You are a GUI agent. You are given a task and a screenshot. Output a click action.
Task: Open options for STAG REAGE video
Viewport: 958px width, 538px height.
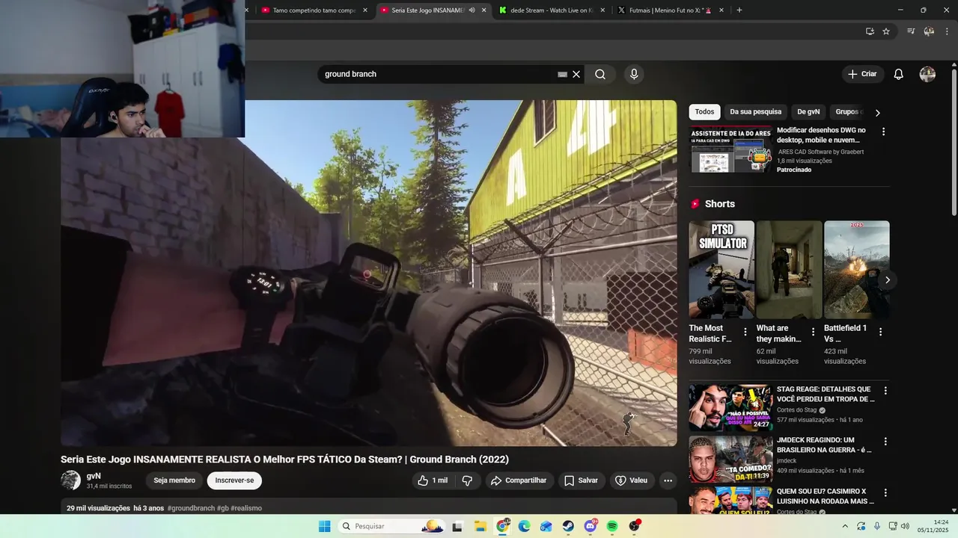coord(885,391)
